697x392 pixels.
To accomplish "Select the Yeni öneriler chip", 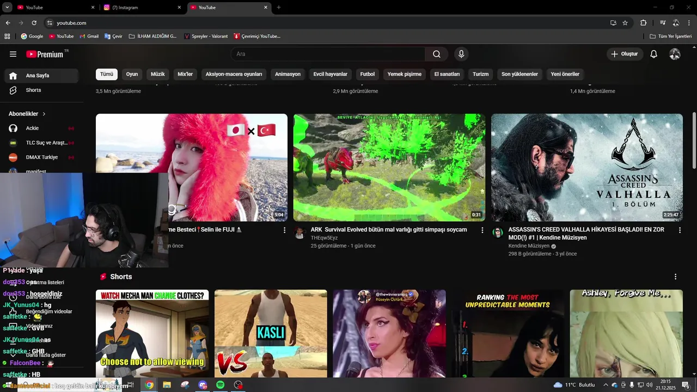I will coord(565,74).
